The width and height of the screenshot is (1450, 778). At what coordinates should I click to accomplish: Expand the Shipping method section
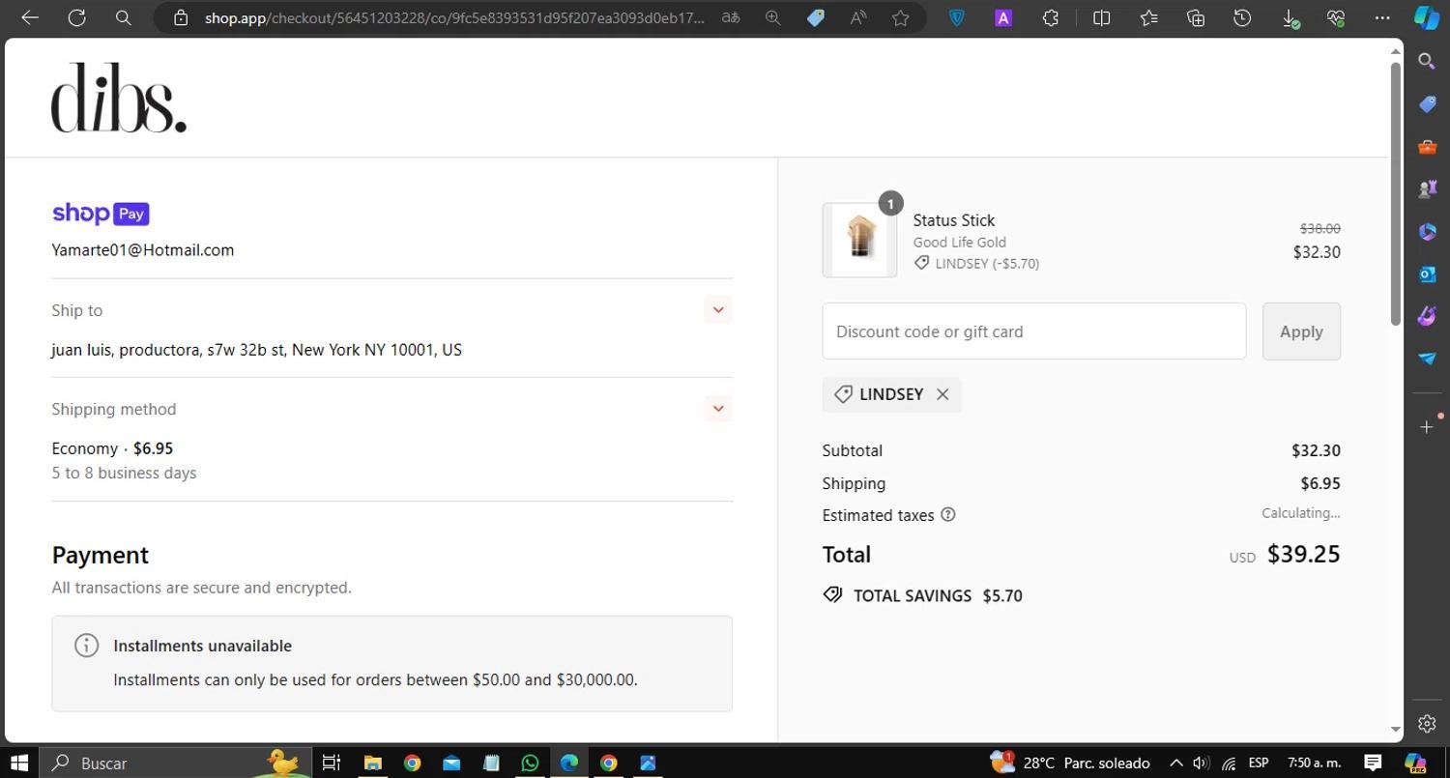[x=717, y=409]
